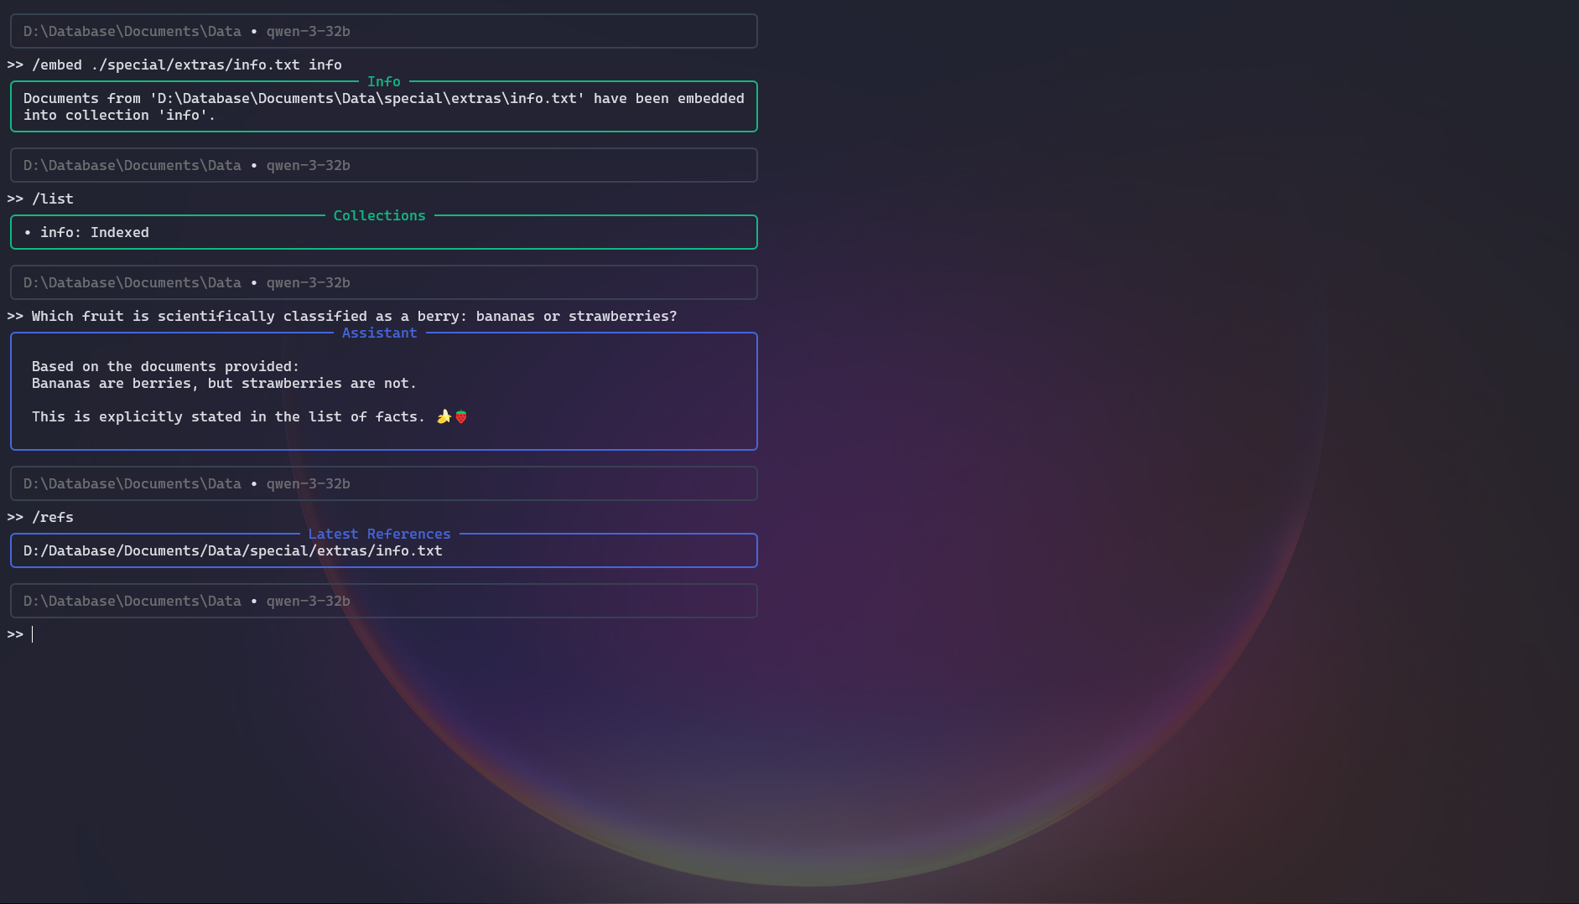Click the 'Documents from' embedded confirmation message

tap(383, 106)
